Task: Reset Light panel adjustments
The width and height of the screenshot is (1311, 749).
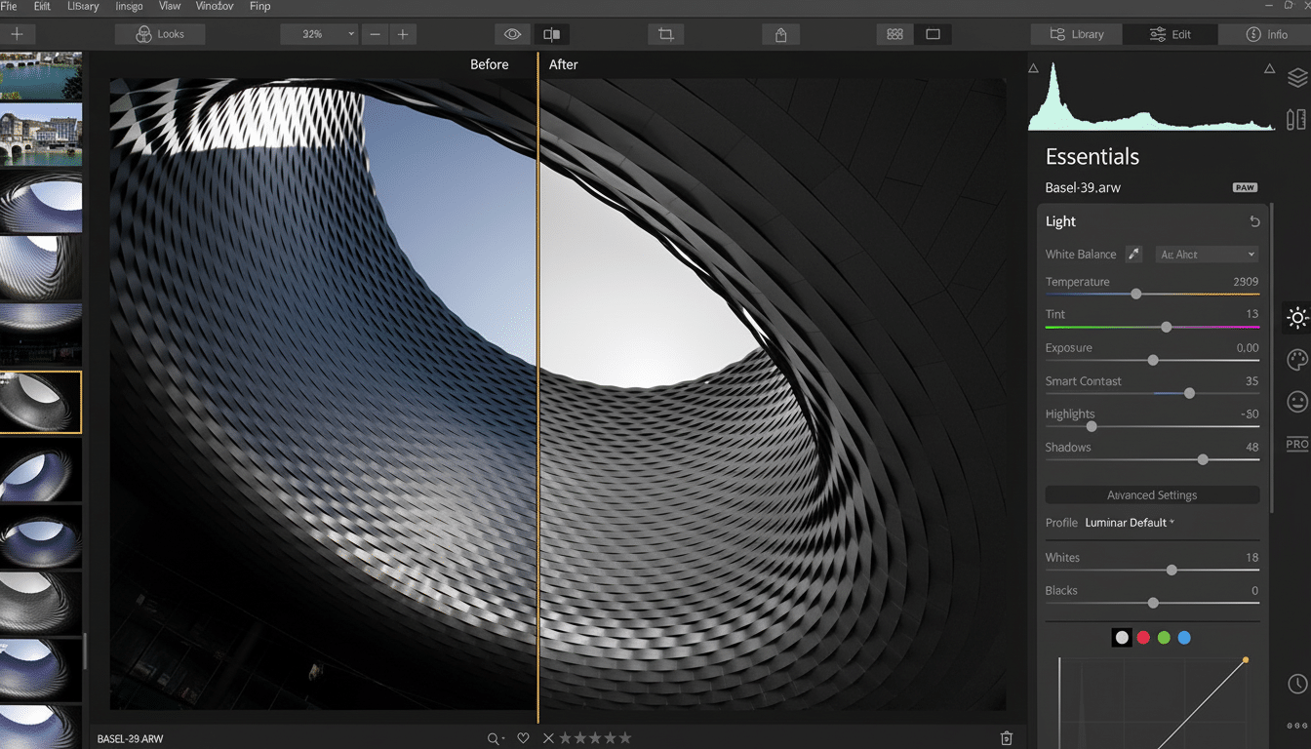Action: tap(1254, 220)
